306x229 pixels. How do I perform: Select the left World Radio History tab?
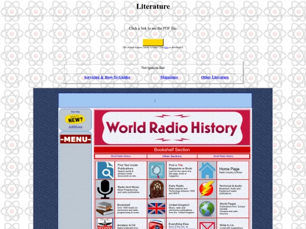pos(121,156)
